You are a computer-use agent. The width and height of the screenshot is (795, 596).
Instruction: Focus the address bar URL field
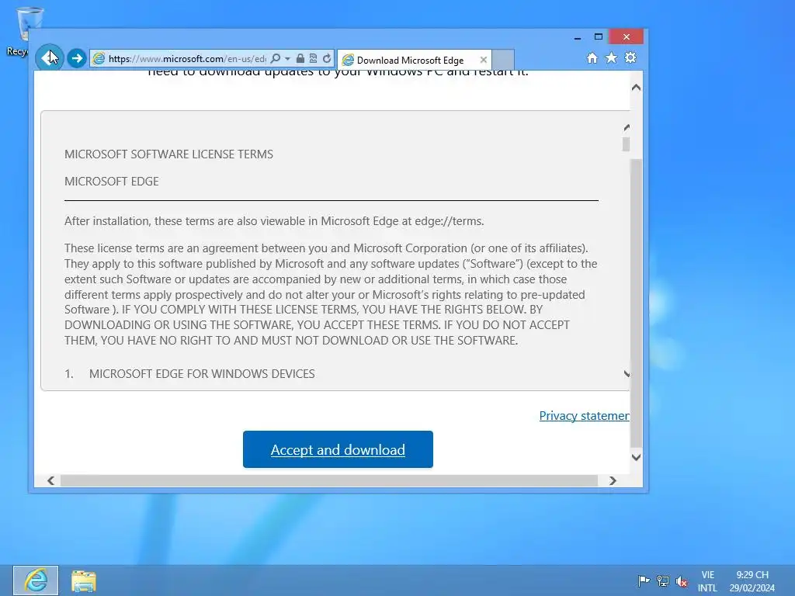point(186,59)
